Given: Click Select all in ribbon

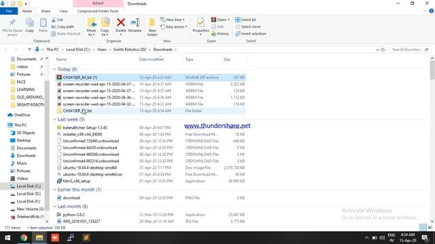Looking at the screenshot, I should click(x=245, y=20).
